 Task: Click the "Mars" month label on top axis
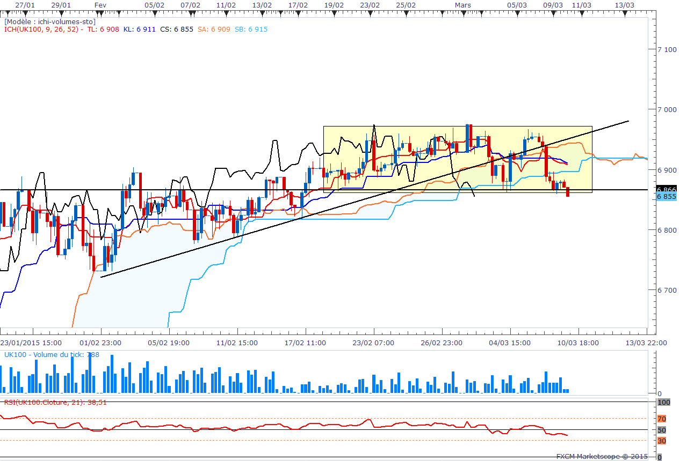tap(463, 4)
